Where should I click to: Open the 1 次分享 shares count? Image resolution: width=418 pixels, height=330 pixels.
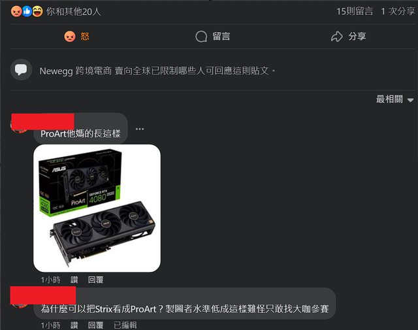[398, 11]
